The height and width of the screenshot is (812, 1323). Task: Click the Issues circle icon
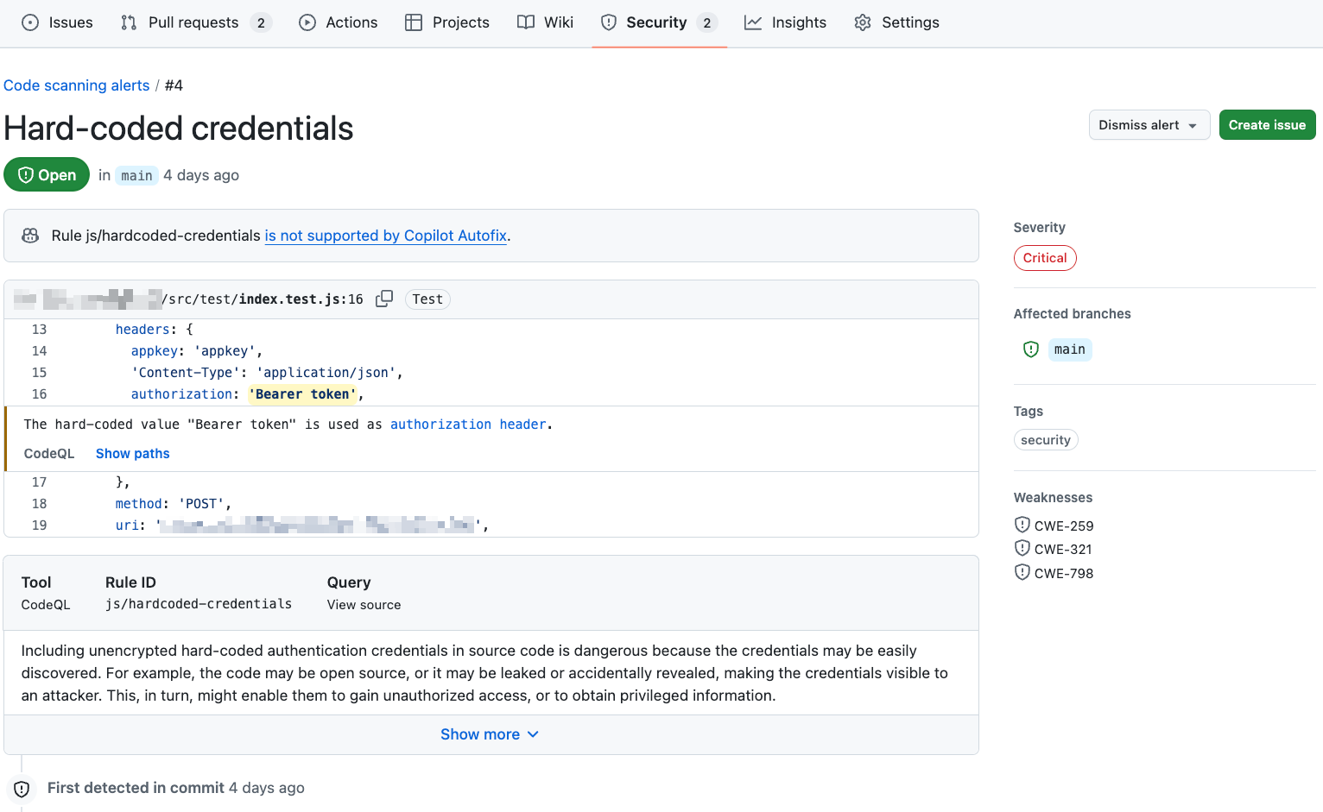pyautogui.click(x=30, y=22)
